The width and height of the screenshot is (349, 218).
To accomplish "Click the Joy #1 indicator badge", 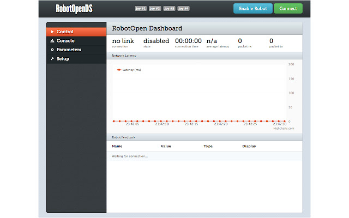I will pos(140,9).
